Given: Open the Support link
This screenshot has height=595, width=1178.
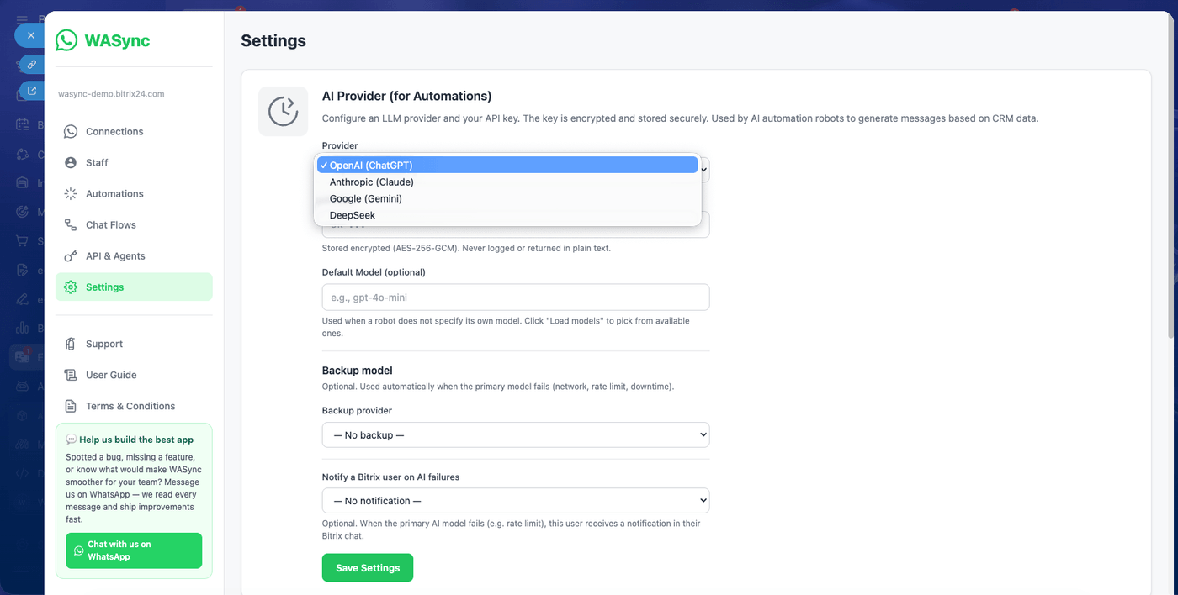Looking at the screenshot, I should (x=134, y=344).
